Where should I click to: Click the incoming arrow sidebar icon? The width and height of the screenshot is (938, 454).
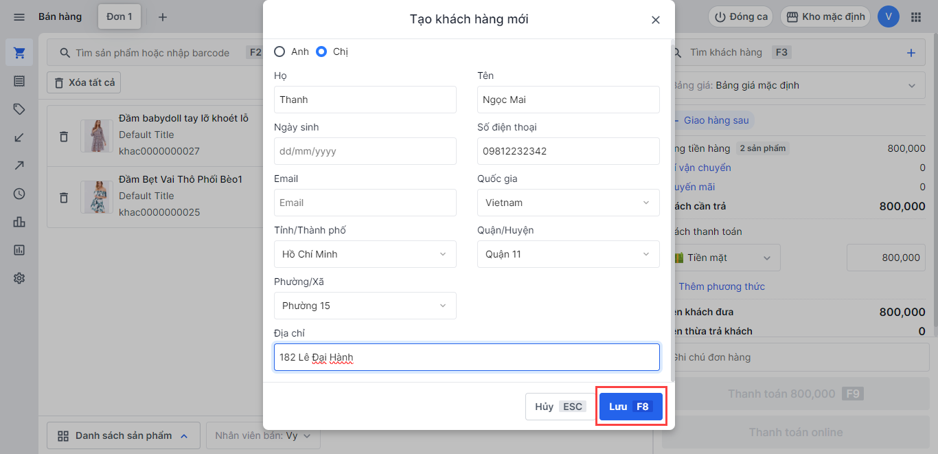click(19, 137)
